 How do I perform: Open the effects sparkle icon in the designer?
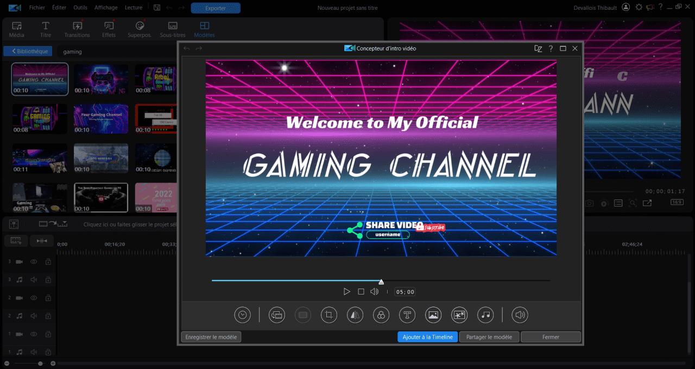(459, 315)
